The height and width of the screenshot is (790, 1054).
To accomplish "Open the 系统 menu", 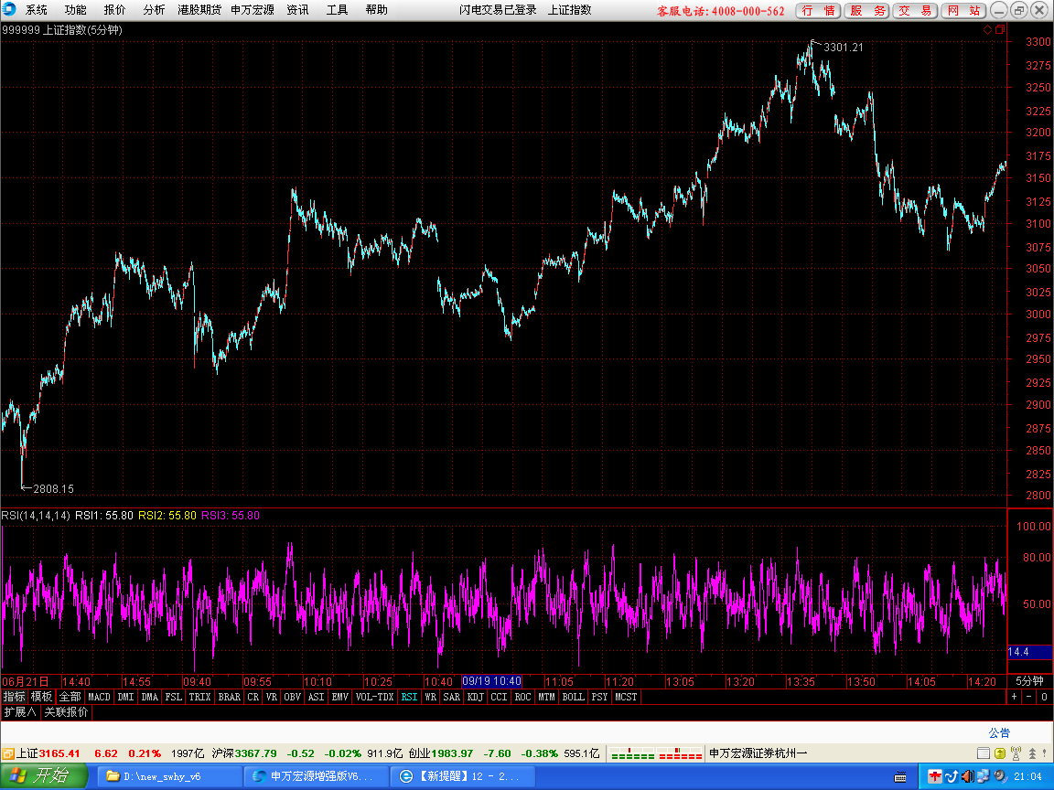I will pos(37,9).
